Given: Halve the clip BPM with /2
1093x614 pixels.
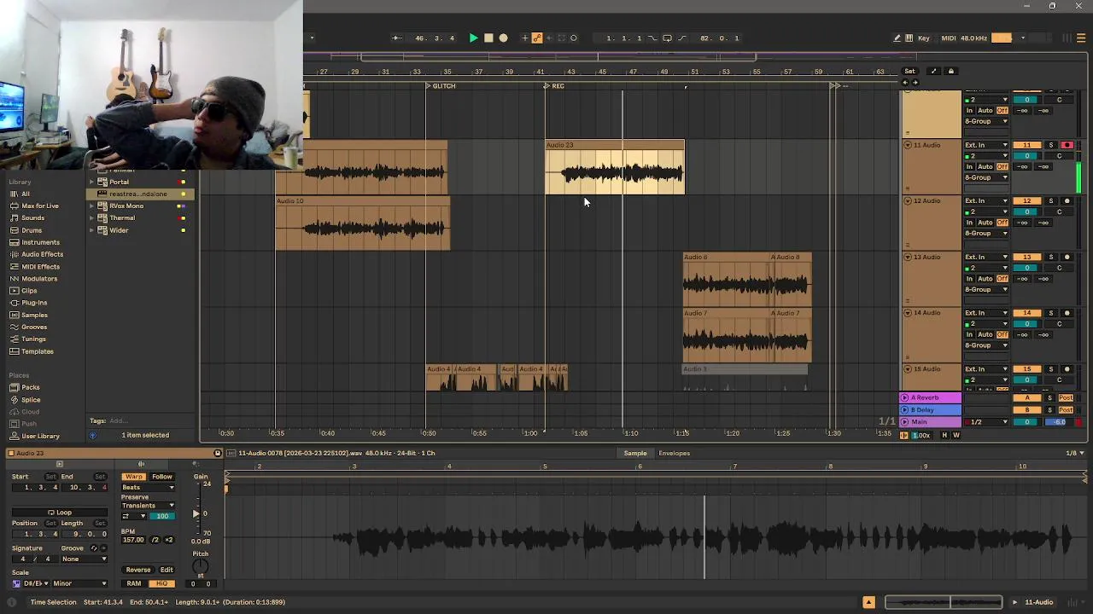Looking at the screenshot, I should [155, 540].
